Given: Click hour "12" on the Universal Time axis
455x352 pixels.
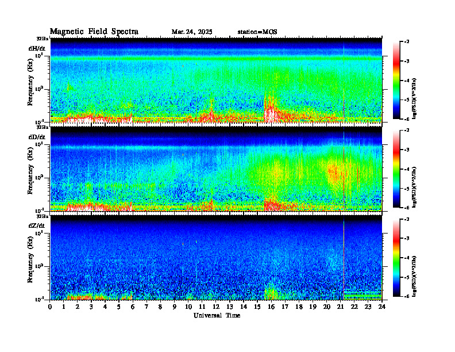Looking at the screenshot, I should 216,307.
